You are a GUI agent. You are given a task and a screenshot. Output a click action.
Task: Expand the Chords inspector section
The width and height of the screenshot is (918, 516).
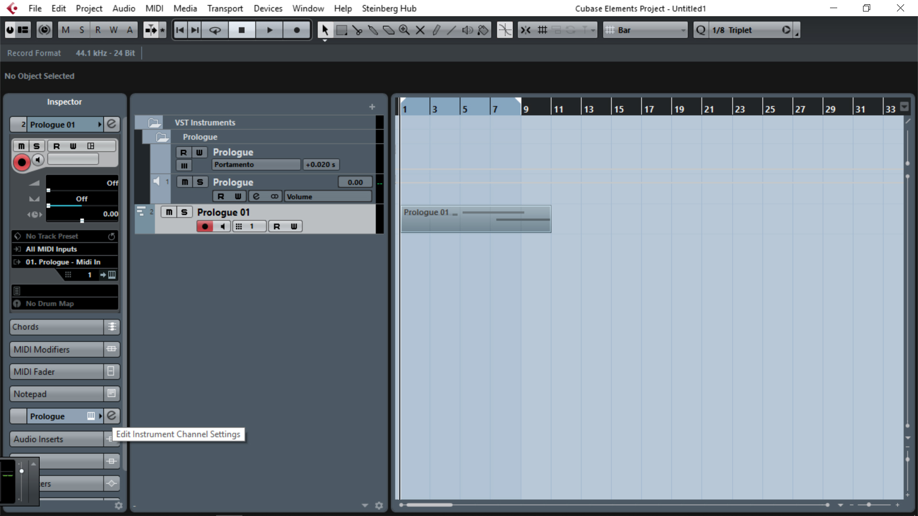[56, 327]
